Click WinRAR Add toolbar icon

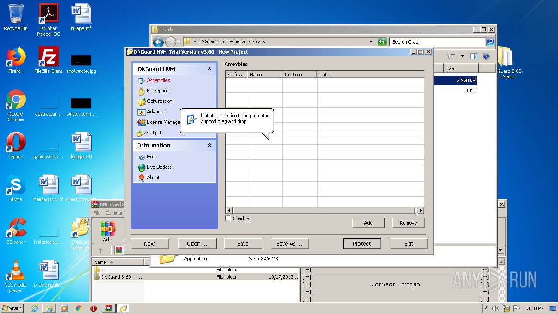pos(107,232)
